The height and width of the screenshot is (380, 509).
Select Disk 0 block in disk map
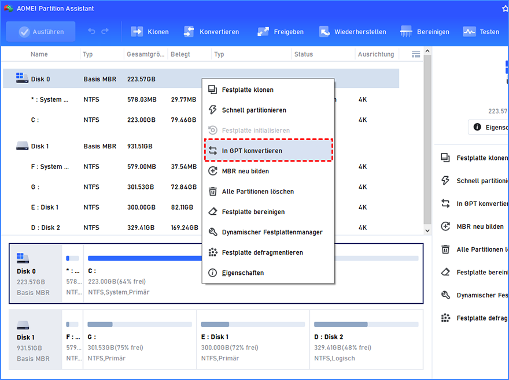[x=35, y=273]
